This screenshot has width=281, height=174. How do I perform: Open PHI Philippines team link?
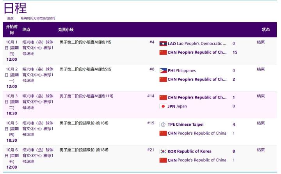[x=181, y=70]
